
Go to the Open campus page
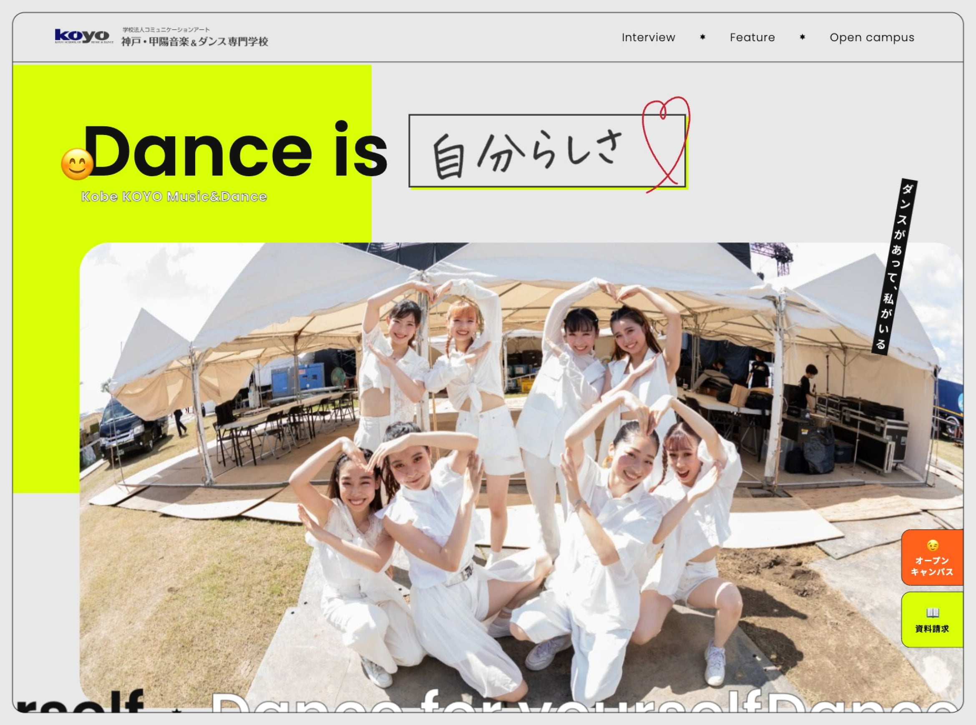[x=872, y=38]
